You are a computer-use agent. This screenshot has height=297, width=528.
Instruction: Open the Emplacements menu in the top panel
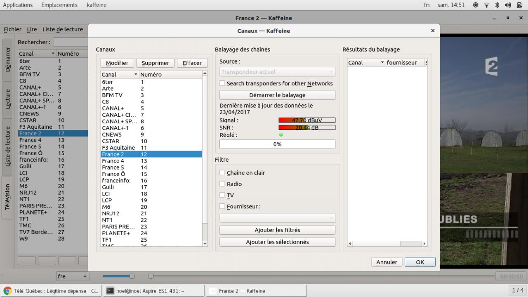(59, 5)
